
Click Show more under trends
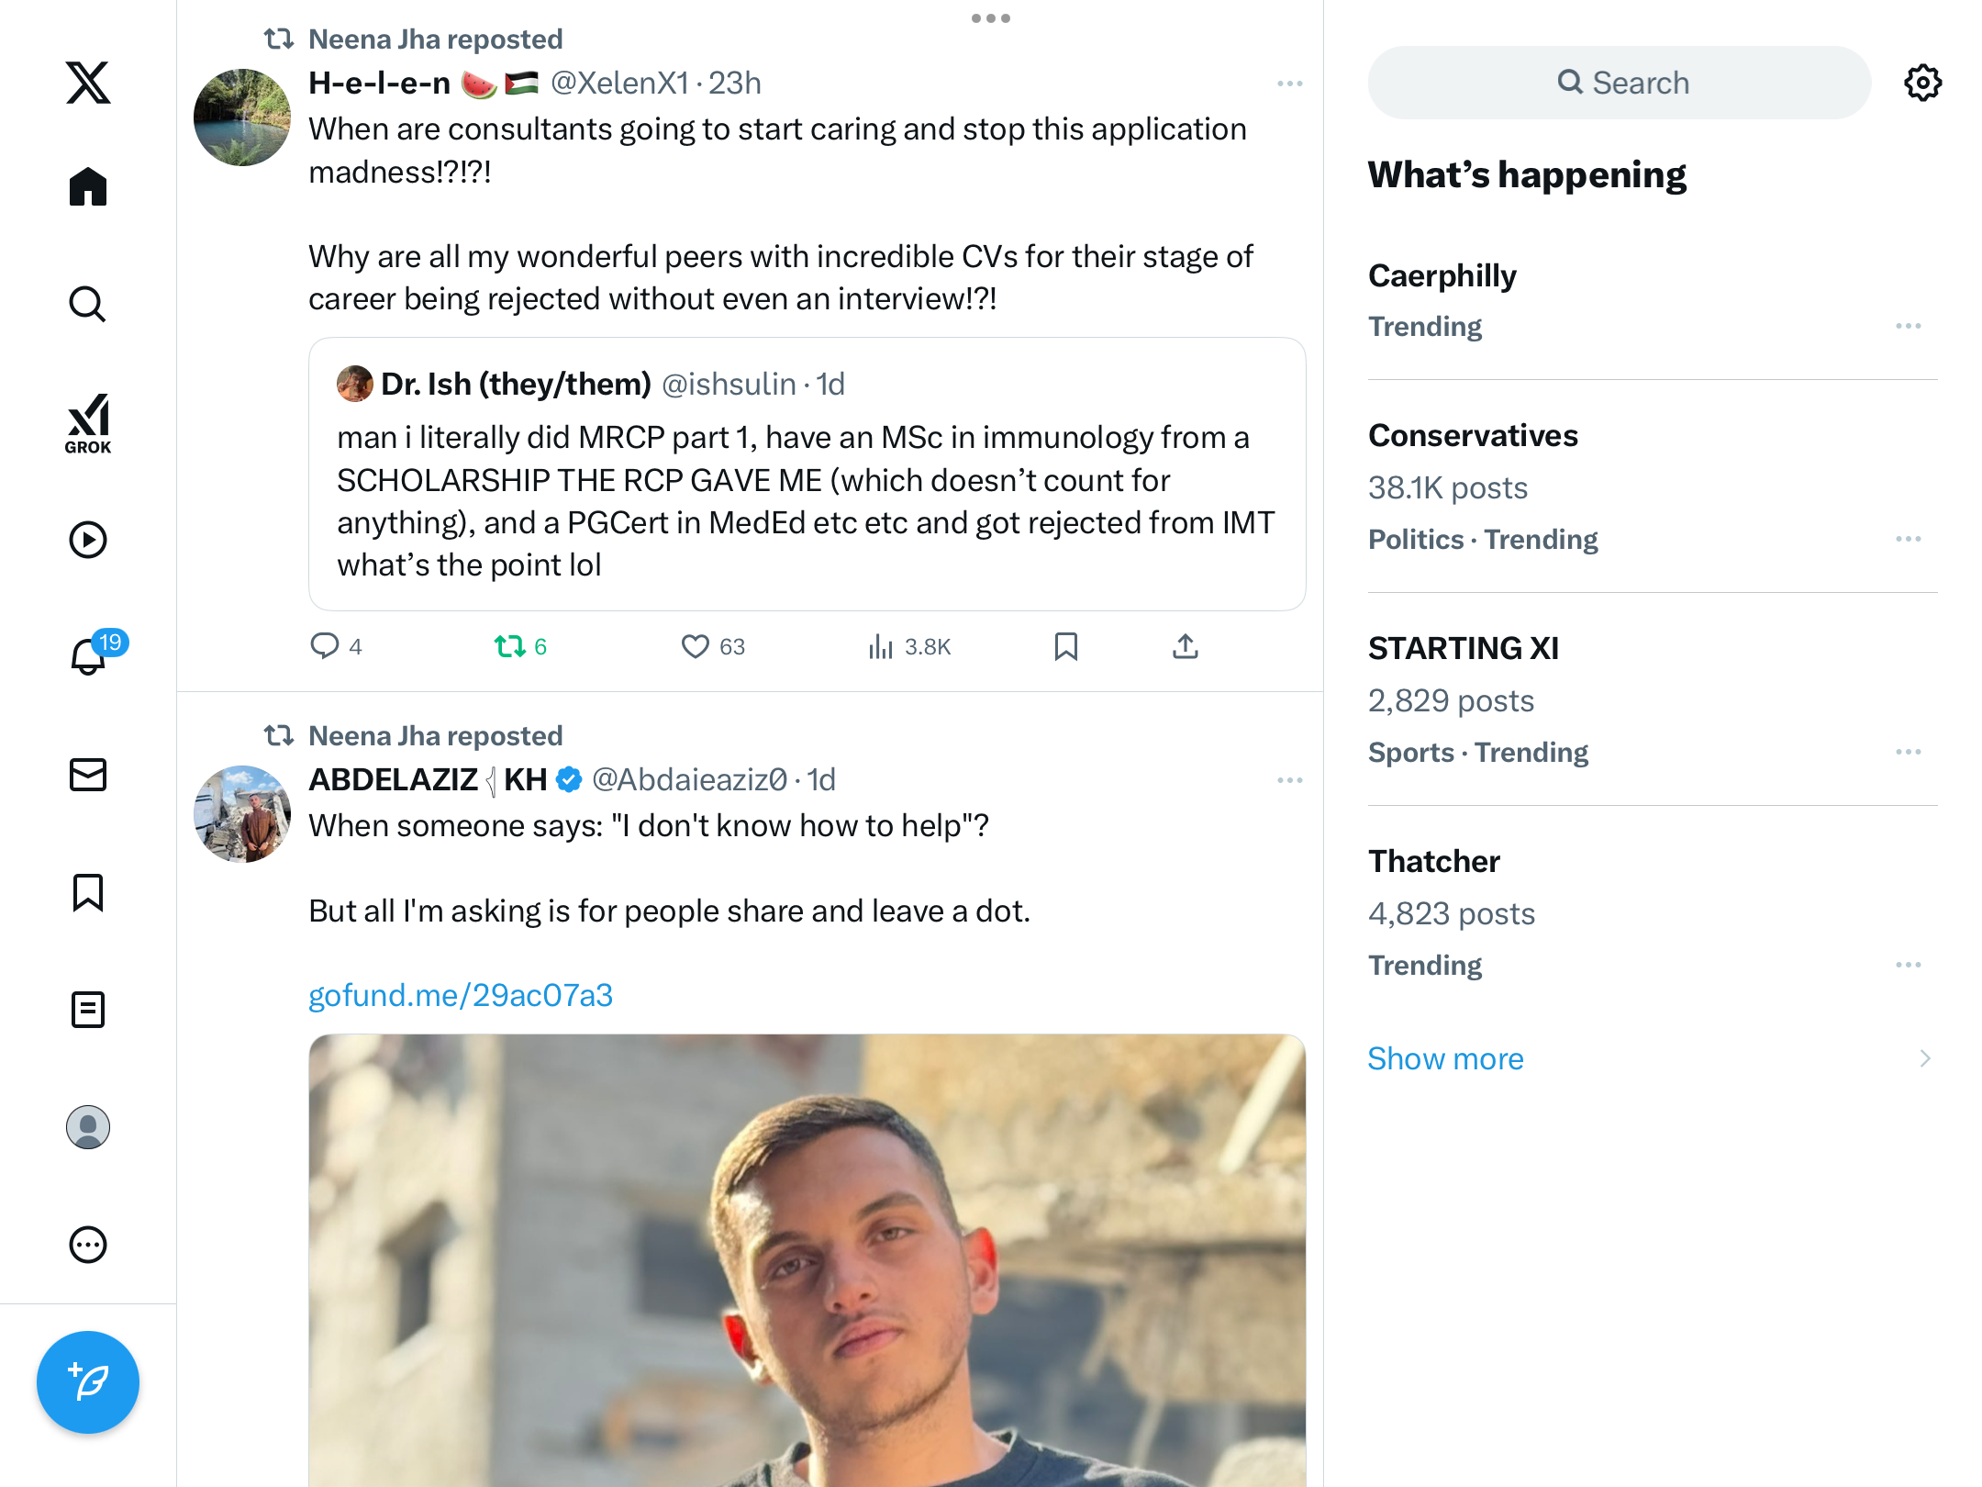coord(1445,1058)
